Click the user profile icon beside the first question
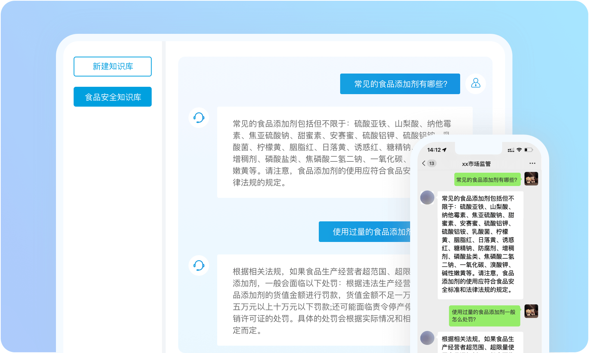The image size is (589, 353). [x=476, y=83]
